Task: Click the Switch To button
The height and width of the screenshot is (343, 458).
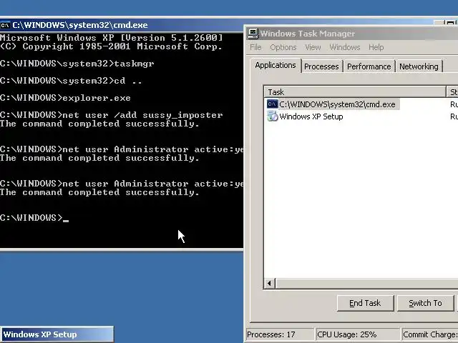Action: click(x=425, y=303)
